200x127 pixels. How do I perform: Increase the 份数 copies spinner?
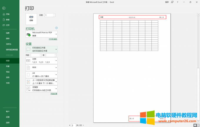coord(54,14)
